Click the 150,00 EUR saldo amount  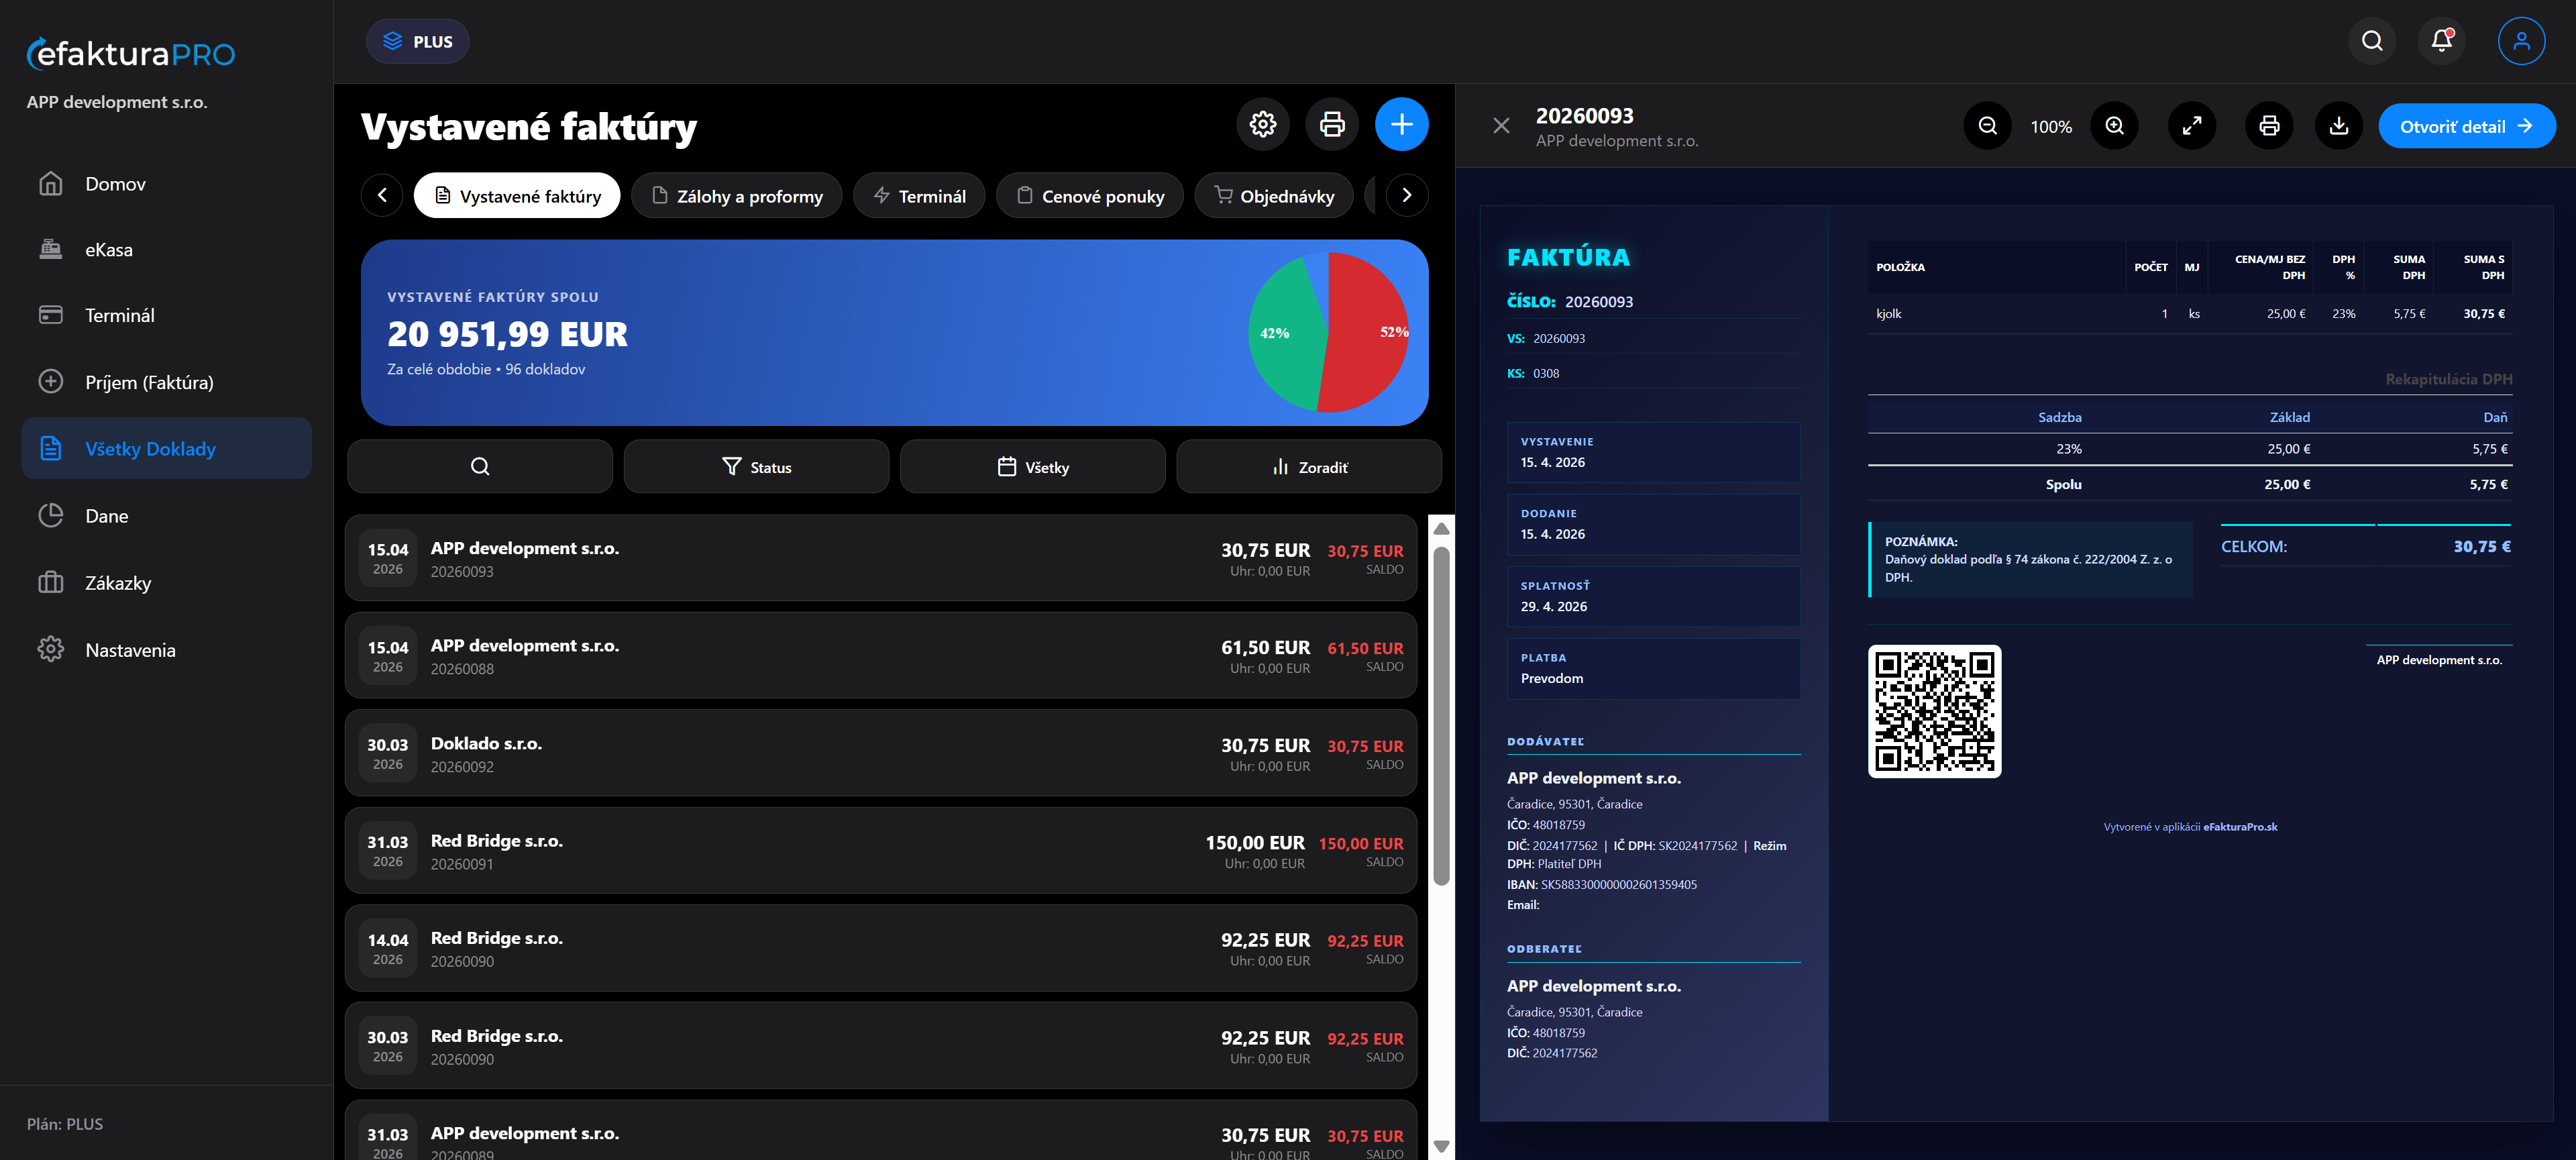pos(1360,844)
